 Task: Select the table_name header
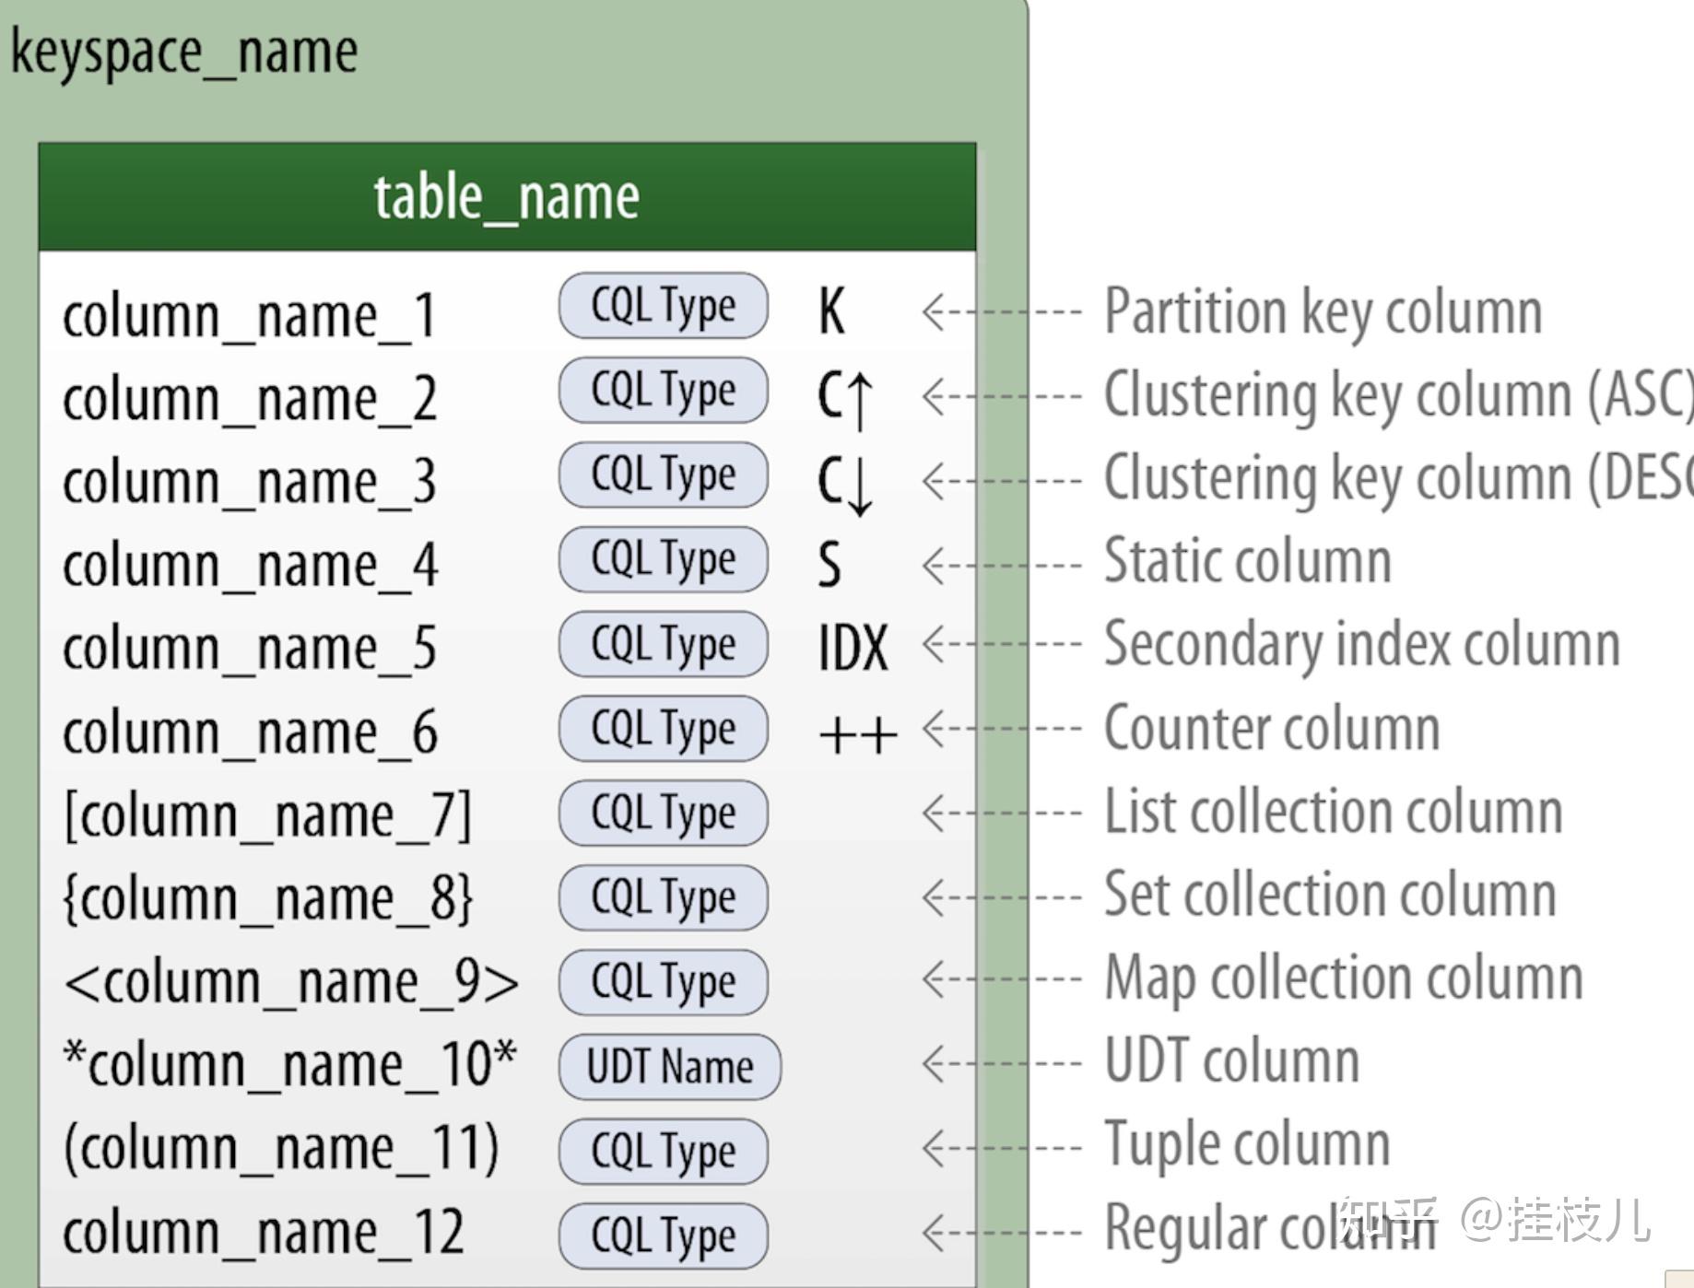pyautogui.click(x=507, y=196)
